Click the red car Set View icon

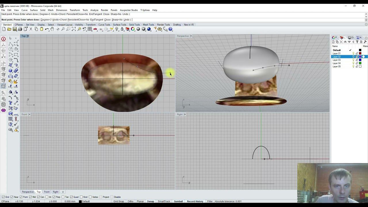(x=95, y=29)
